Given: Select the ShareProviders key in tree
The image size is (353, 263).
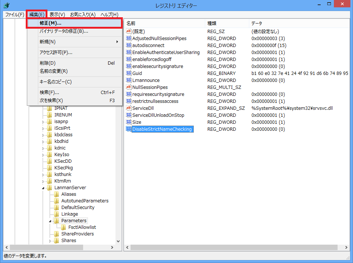Looking at the screenshot, I should 77,234.
